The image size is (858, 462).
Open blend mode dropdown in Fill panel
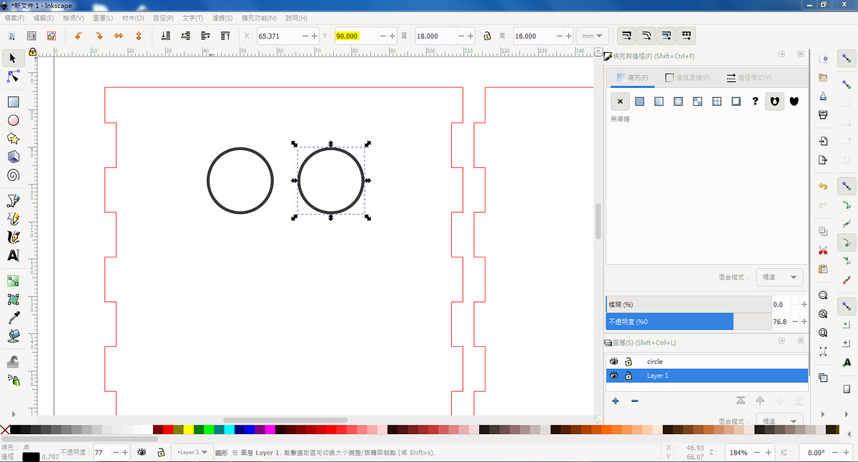click(x=779, y=277)
